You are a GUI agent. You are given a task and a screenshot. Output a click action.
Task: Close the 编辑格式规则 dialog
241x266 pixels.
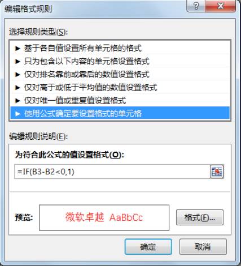[x=220, y=6]
